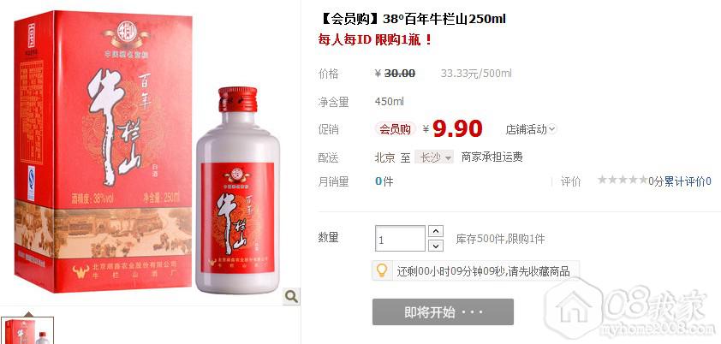Click the quantity input field
Viewport: 721px width, 344px height.
(x=400, y=239)
